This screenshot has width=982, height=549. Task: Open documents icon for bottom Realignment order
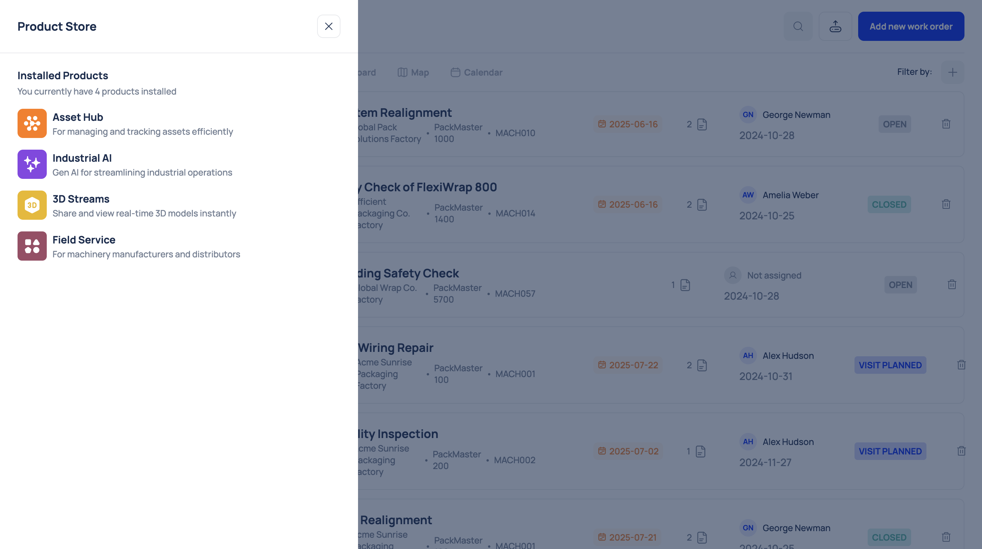pos(702,537)
